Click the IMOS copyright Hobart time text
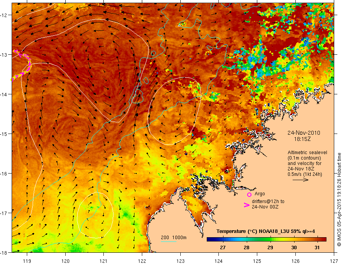 339,200
